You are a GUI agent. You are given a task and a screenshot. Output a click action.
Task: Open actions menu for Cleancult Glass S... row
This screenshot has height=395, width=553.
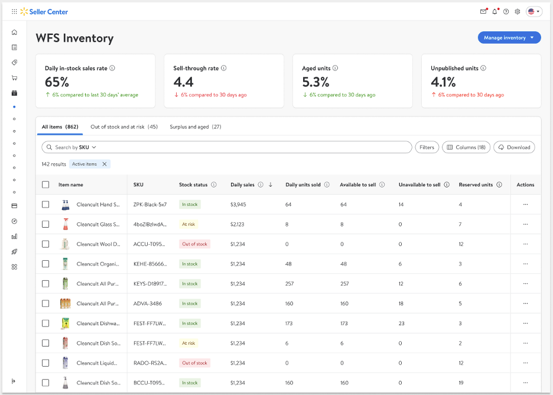tap(525, 224)
